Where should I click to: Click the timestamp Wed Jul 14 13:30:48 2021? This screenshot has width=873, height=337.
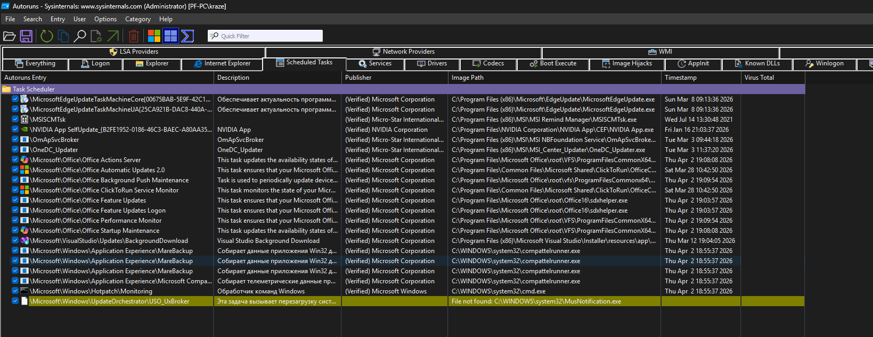(x=699, y=120)
